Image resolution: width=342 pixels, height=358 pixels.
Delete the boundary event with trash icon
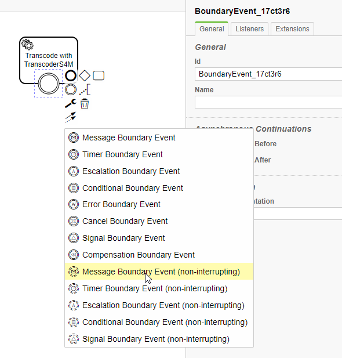pyautogui.click(x=85, y=104)
